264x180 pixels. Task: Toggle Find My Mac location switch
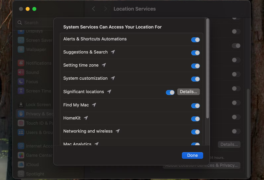coord(195,106)
